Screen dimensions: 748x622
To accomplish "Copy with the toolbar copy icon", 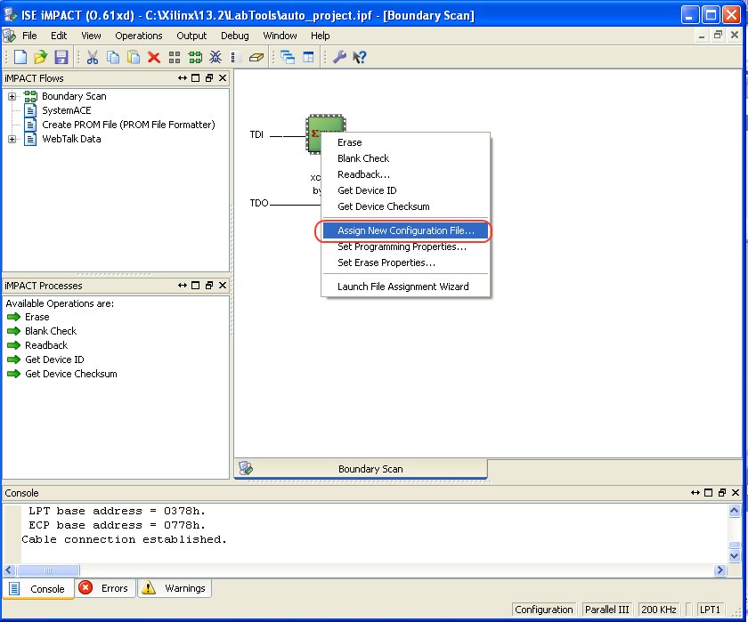I will (x=113, y=57).
